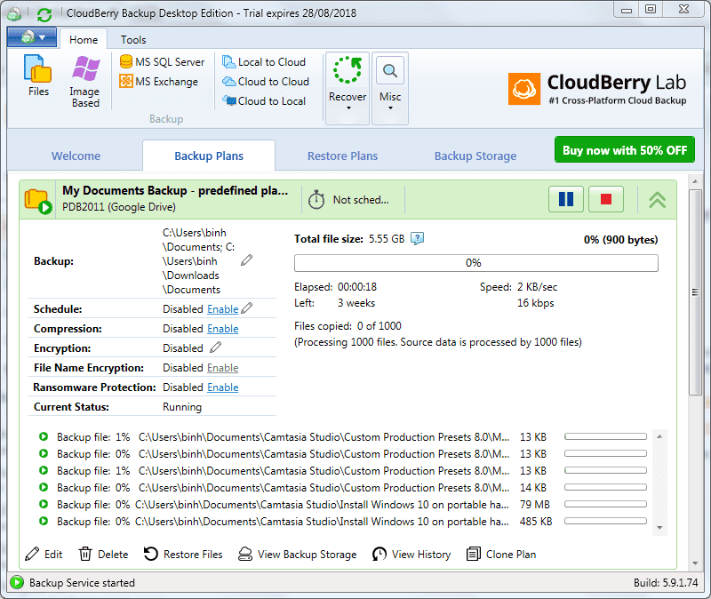Viewport: 711px width, 599px height.
Task: Select the 14 KB backup file row
Action: pos(342,487)
